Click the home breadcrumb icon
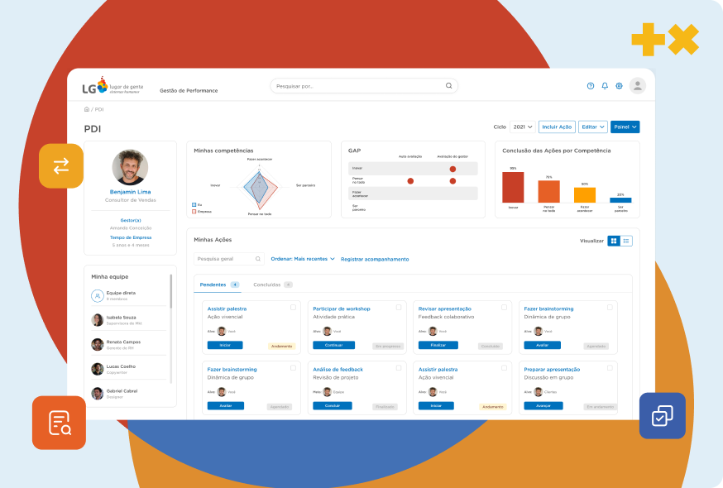Viewport: 723px width, 488px height. click(x=87, y=109)
